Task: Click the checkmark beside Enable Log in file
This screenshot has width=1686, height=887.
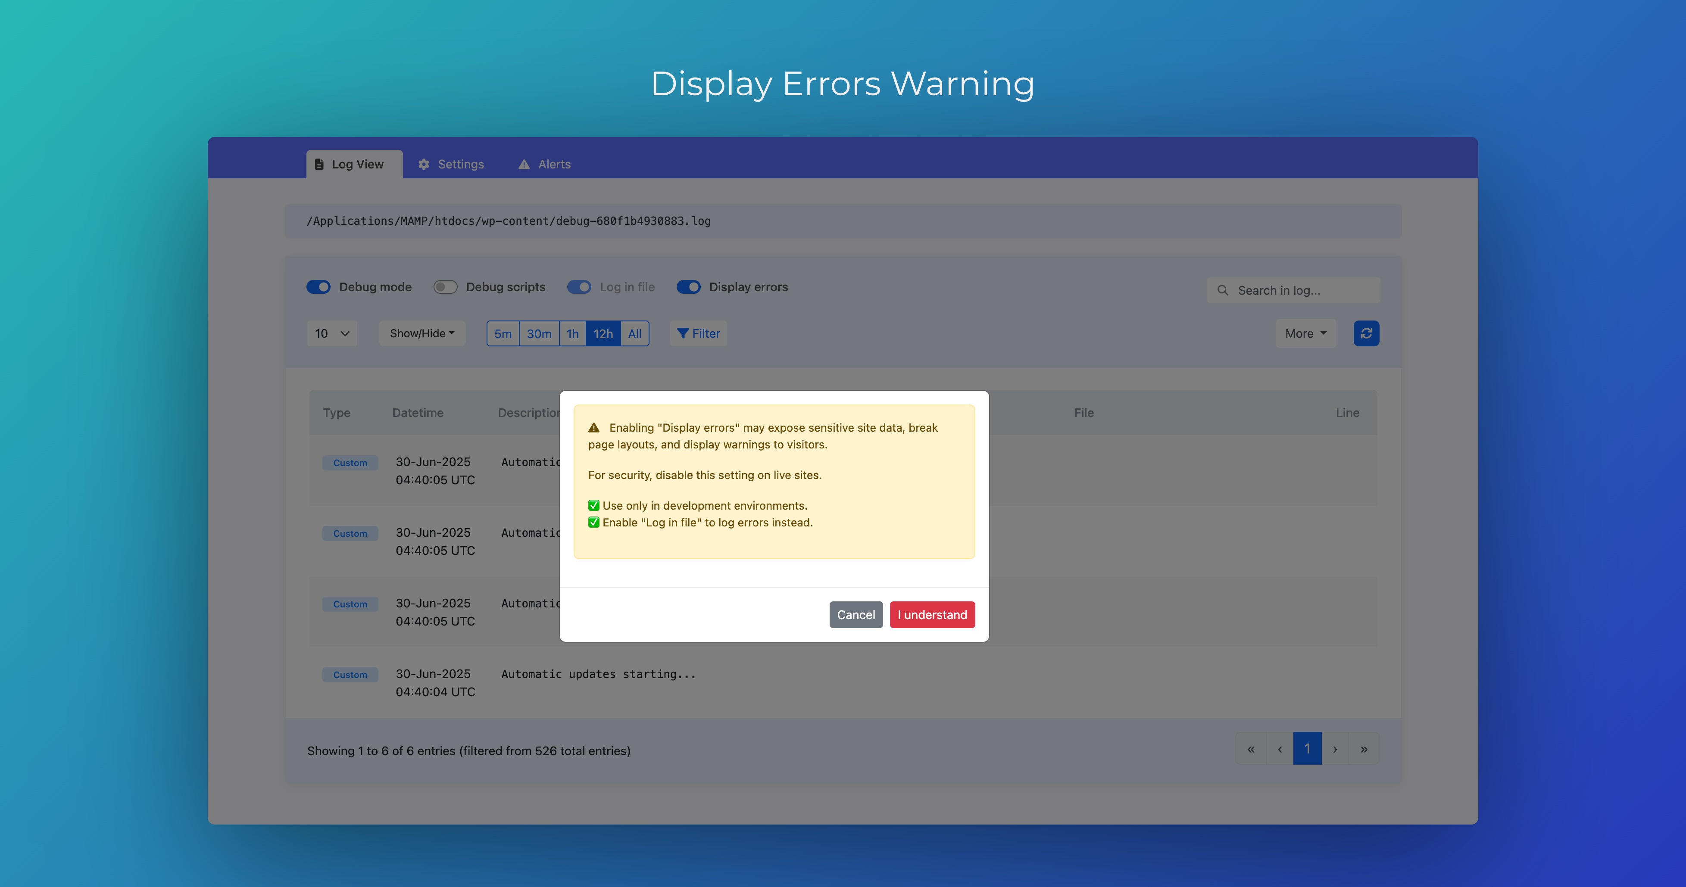Action: tap(593, 523)
